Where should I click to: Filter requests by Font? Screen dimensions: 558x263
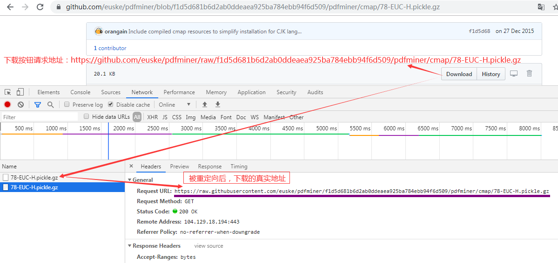[x=226, y=117]
